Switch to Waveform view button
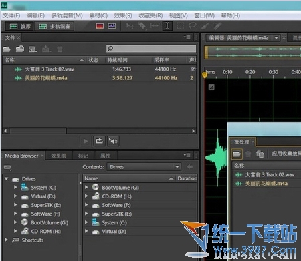 coord(20,27)
